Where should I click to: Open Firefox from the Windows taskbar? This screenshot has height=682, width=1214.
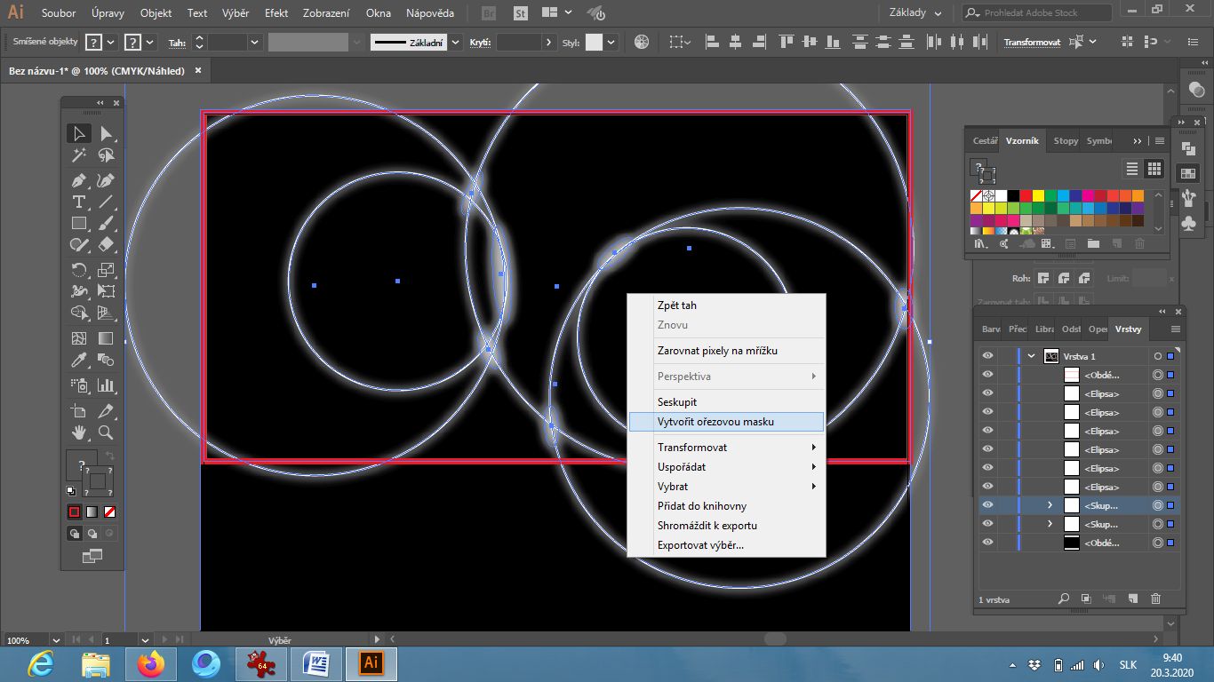click(151, 663)
